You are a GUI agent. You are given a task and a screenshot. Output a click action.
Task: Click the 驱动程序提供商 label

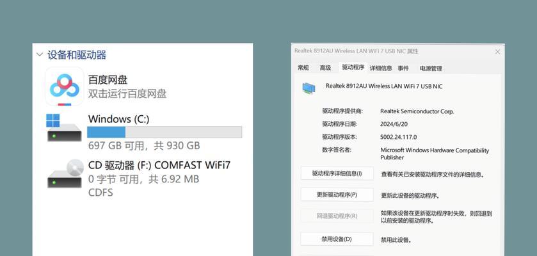tap(342, 111)
